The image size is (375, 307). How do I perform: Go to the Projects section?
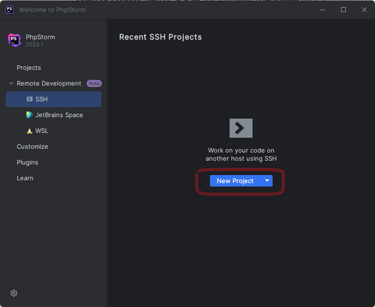[x=29, y=68]
